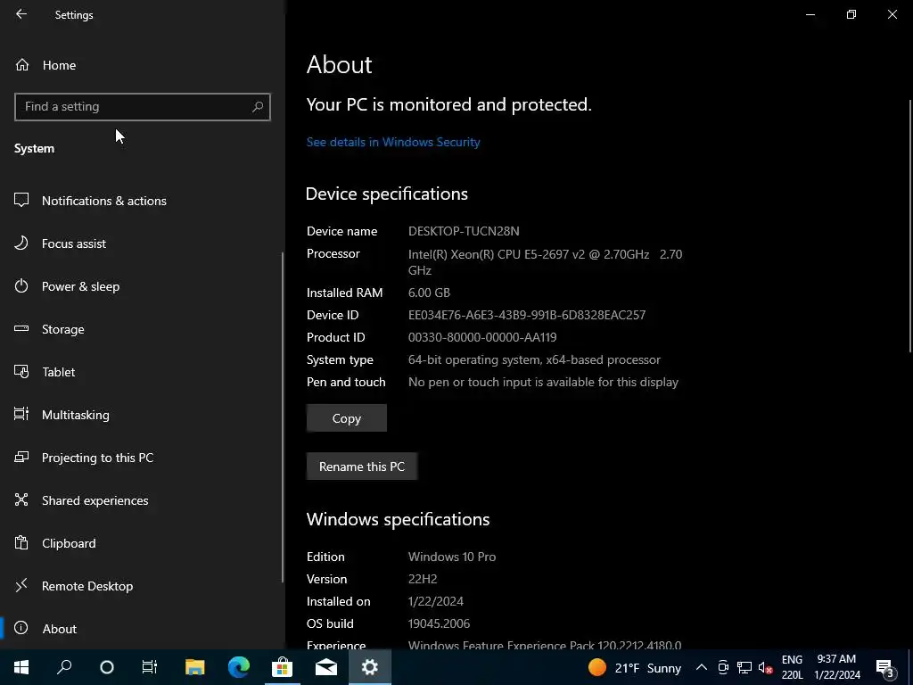
Task: Open Task View
Action: click(150, 667)
